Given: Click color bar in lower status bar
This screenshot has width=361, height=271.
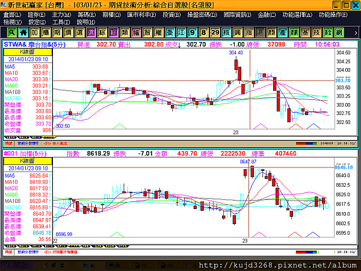Looking at the screenshot, I should pyautogui.click(x=306, y=252).
